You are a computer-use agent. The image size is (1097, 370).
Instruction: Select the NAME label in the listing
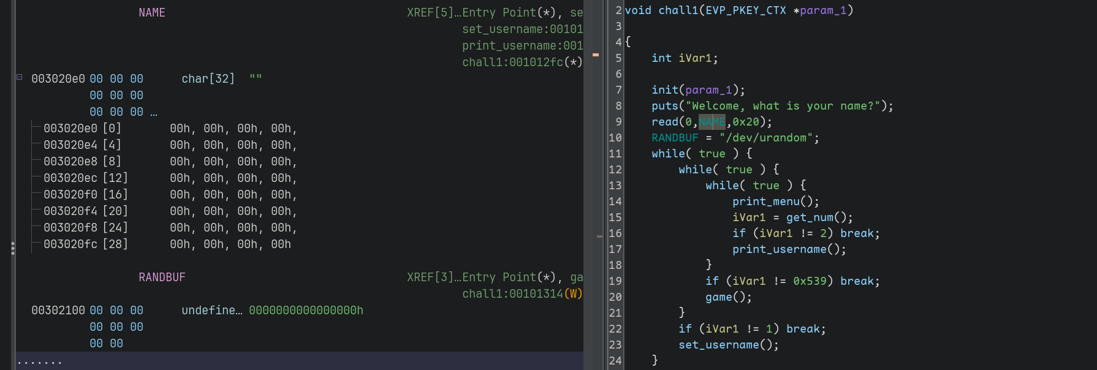(x=151, y=13)
